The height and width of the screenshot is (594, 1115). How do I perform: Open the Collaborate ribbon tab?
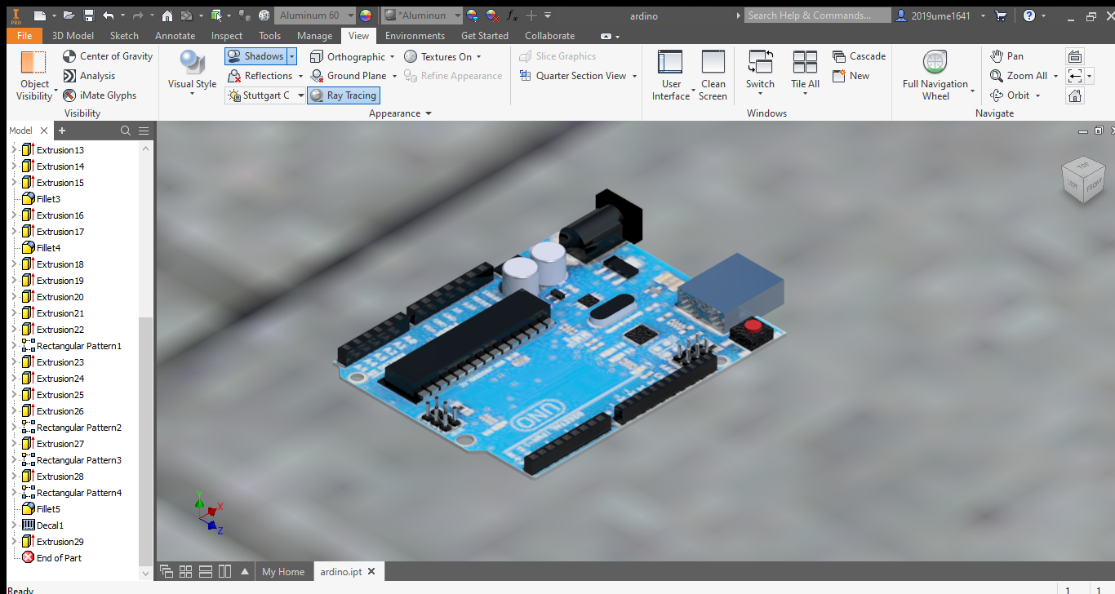[549, 36]
